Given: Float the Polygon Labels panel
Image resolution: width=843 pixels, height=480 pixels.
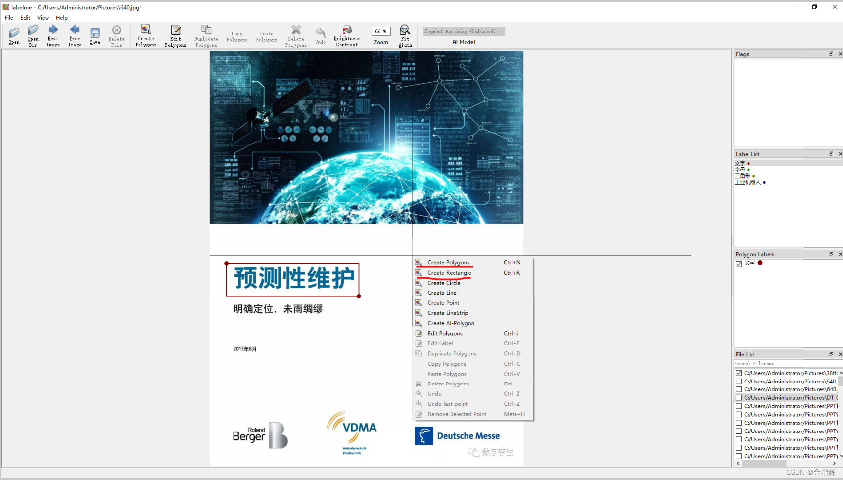Looking at the screenshot, I should pyautogui.click(x=831, y=254).
